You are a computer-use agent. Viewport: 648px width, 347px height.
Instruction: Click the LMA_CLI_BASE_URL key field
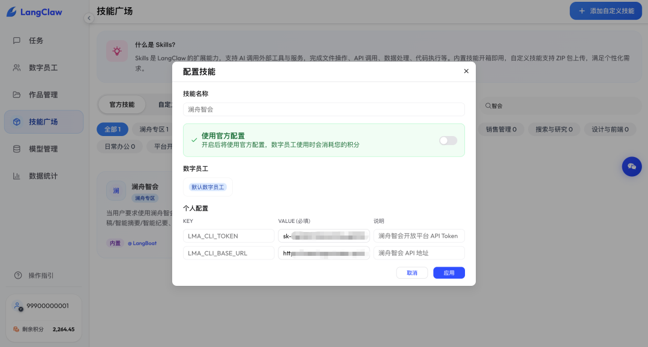coord(229,253)
